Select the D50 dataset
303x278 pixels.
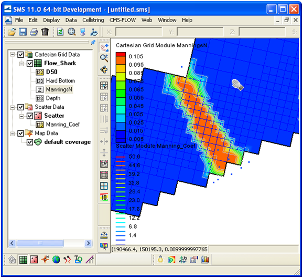[x=51, y=72]
